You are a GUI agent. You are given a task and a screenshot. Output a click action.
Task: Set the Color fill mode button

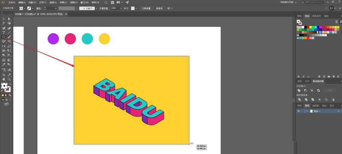pos(3,95)
